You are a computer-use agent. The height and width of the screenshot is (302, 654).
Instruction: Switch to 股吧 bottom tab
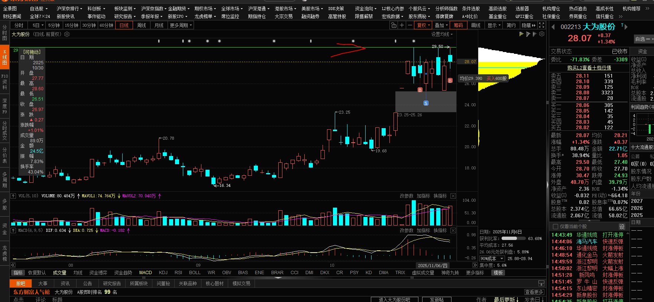(21, 283)
